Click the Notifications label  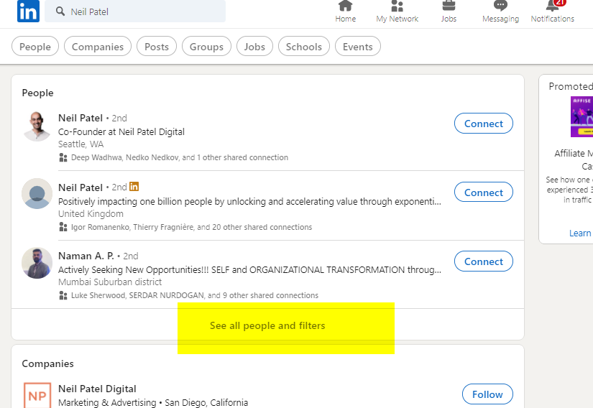click(553, 19)
